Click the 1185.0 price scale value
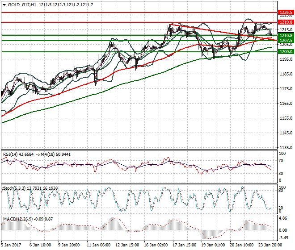This screenshot has height=250, width=295. coord(286,74)
